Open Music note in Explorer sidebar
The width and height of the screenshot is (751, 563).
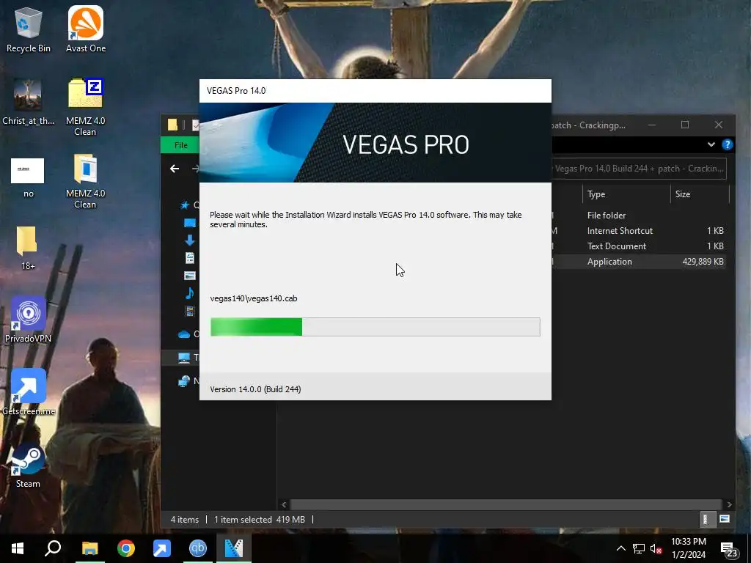(190, 293)
